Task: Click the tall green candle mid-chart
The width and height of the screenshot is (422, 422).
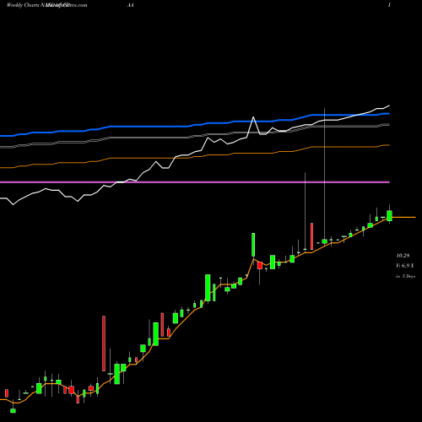Action: pyautogui.click(x=208, y=288)
